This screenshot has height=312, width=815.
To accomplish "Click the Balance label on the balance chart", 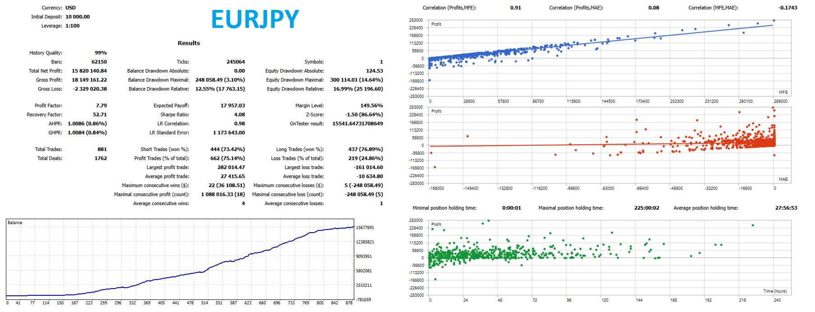I will click(15, 223).
